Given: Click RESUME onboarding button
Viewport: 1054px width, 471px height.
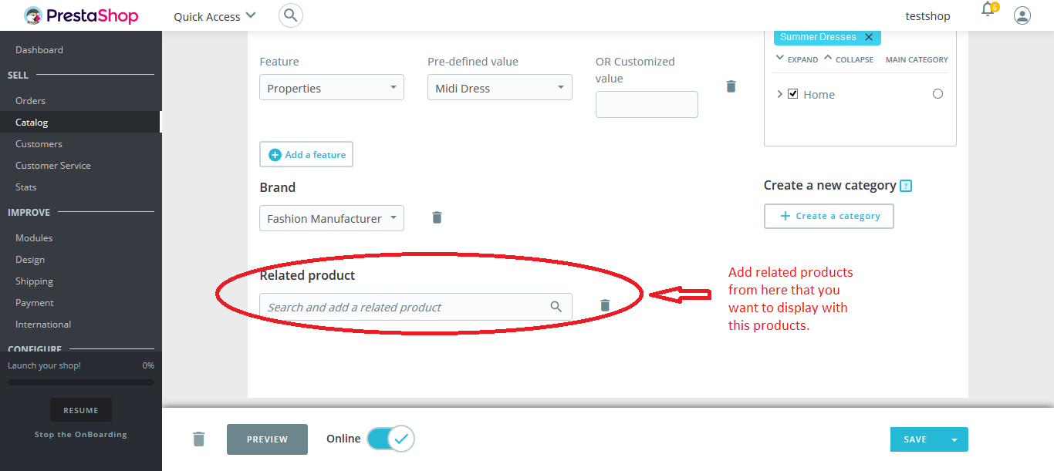Looking at the screenshot, I should (x=81, y=410).
